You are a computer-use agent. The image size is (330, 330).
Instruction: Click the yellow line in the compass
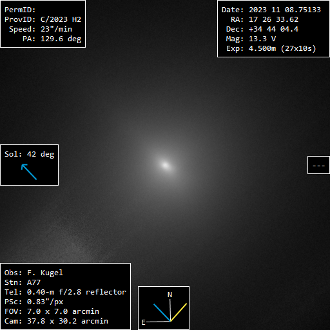(x=179, y=312)
